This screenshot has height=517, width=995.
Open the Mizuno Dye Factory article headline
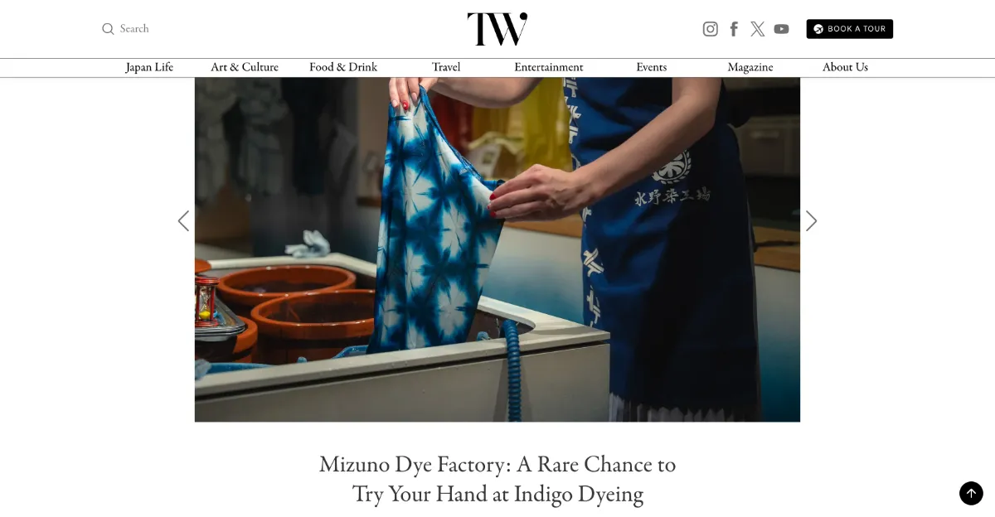[x=498, y=479]
